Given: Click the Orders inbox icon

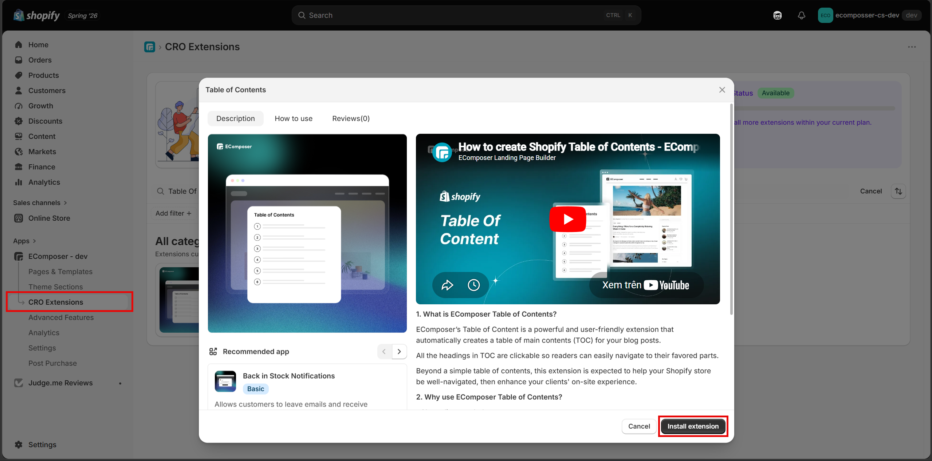Looking at the screenshot, I should click(19, 60).
